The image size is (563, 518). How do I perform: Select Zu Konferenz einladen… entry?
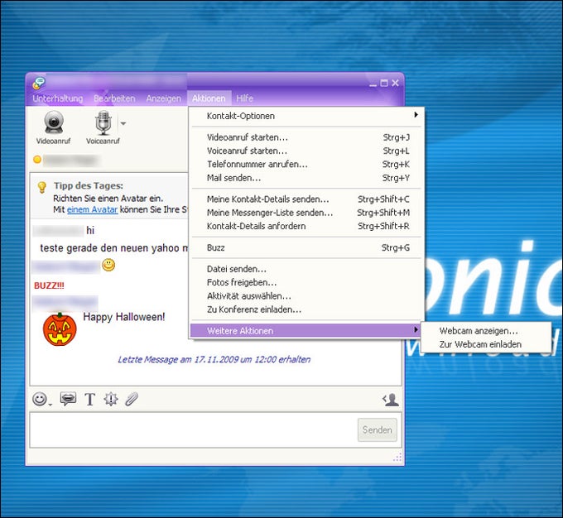(x=306, y=309)
